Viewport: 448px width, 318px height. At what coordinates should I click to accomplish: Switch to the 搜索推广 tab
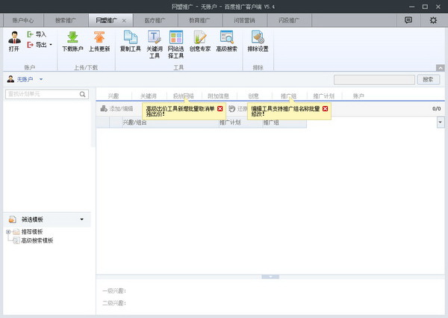tap(66, 20)
